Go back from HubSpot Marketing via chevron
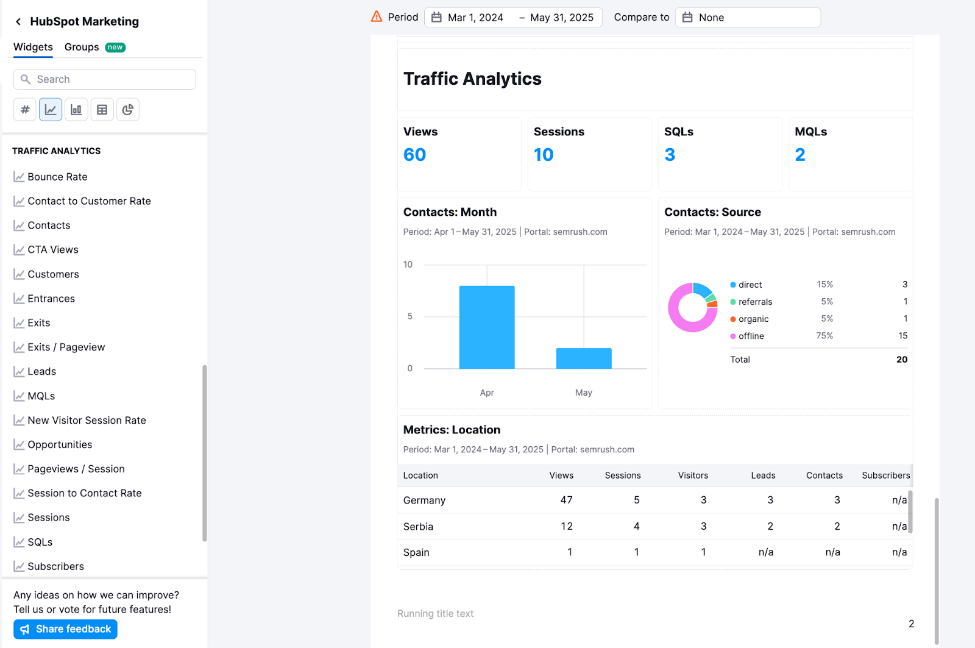This screenshot has width=975, height=648. (x=18, y=21)
